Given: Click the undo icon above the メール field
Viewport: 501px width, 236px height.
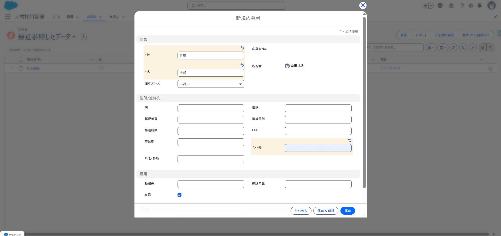Looking at the screenshot, I should (x=350, y=140).
